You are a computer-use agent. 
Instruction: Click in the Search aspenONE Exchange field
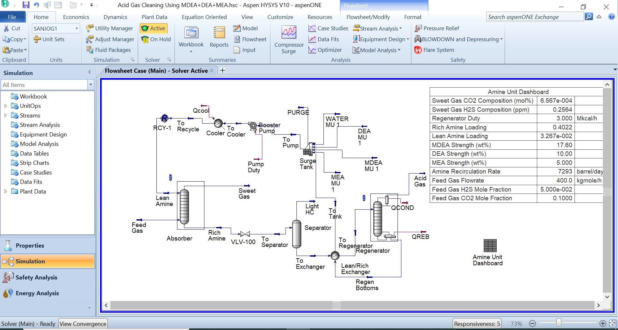pyautogui.click(x=535, y=17)
